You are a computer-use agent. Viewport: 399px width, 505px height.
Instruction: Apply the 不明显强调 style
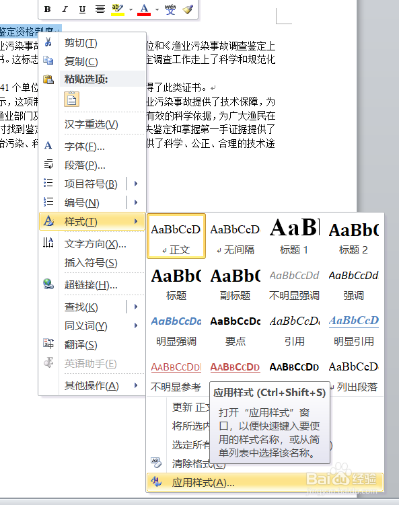[x=294, y=283]
